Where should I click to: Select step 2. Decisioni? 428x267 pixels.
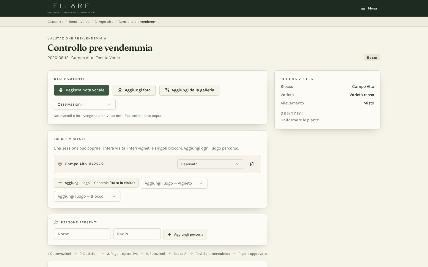pyautogui.click(x=89, y=254)
